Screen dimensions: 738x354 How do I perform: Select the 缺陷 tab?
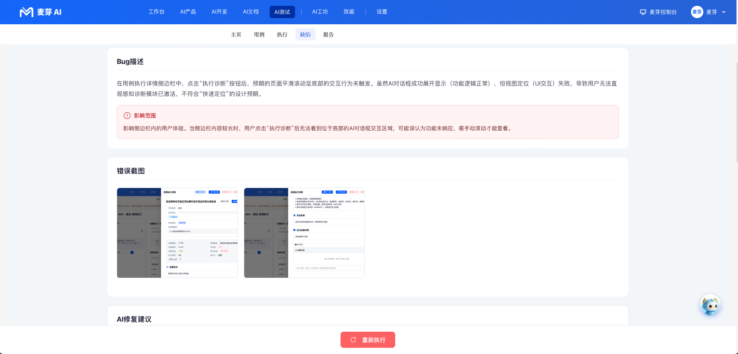(x=305, y=34)
